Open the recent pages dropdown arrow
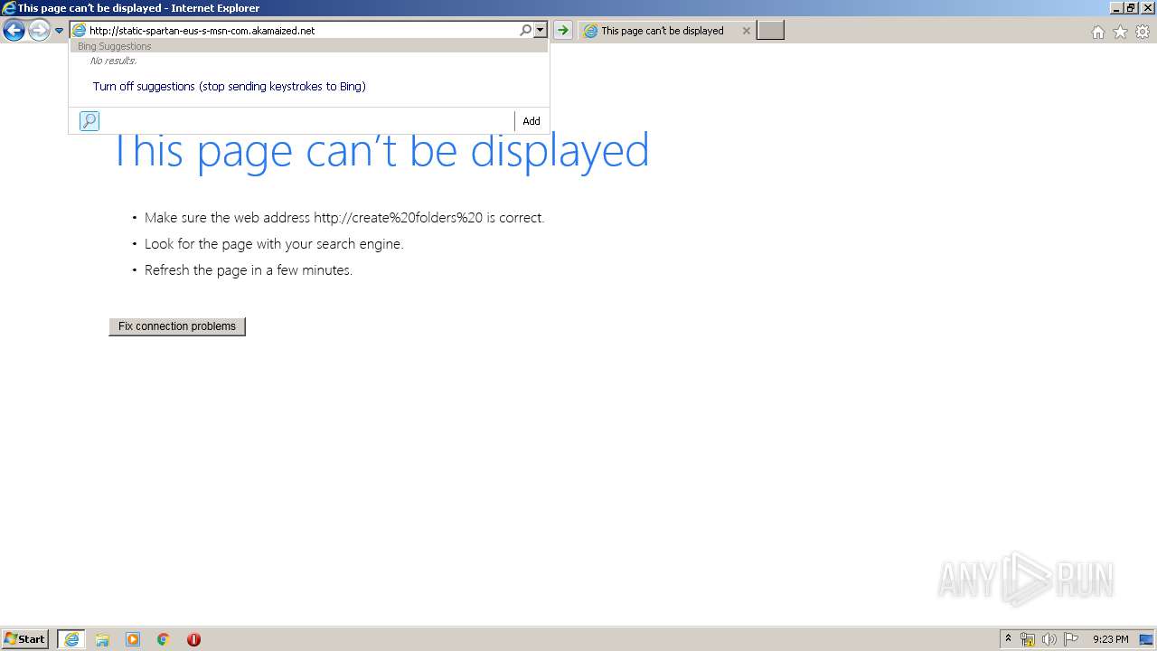The image size is (1157, 651). [x=60, y=31]
